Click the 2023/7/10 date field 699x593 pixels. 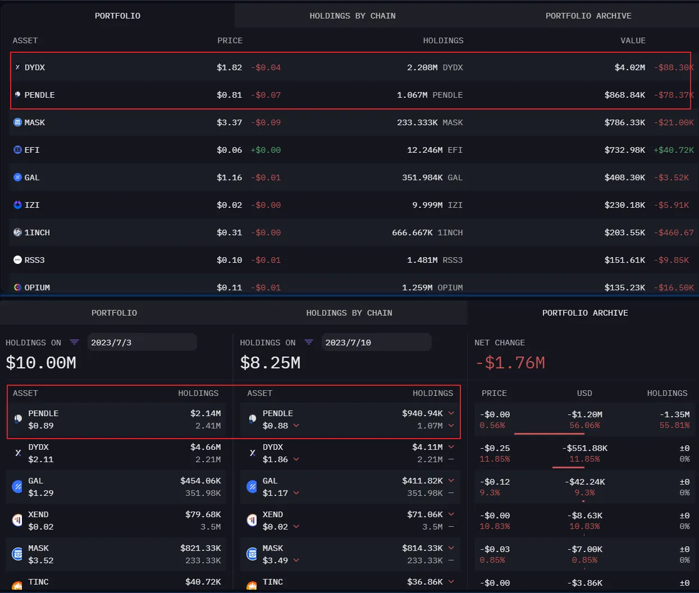(x=377, y=342)
